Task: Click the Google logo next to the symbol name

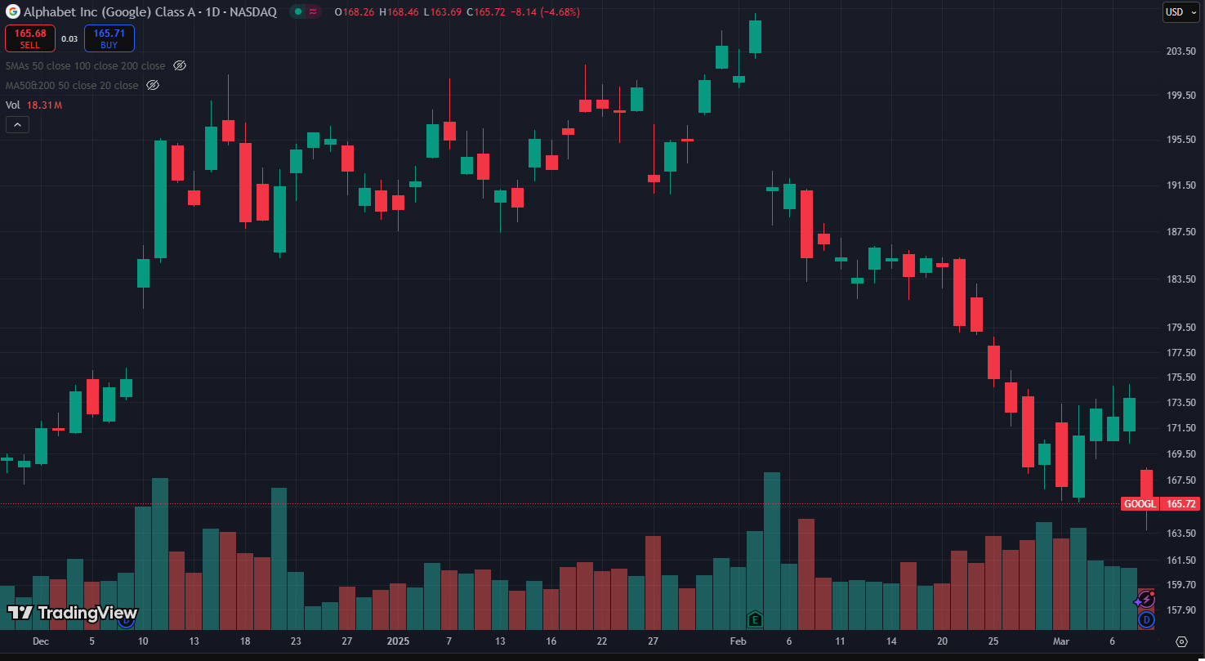Action: pyautogui.click(x=12, y=12)
